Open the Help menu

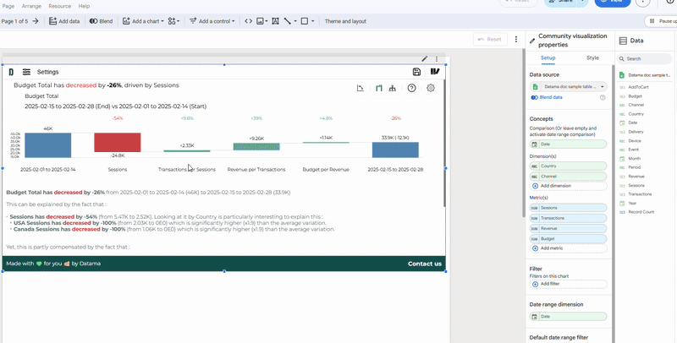[84, 6]
